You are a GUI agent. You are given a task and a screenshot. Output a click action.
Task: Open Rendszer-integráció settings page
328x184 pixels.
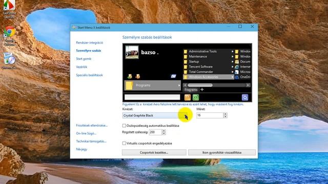coord(89,42)
